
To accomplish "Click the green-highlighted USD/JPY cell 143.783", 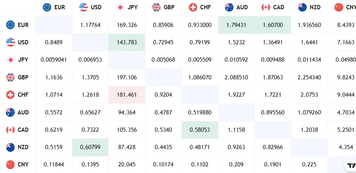I will click(x=127, y=42).
